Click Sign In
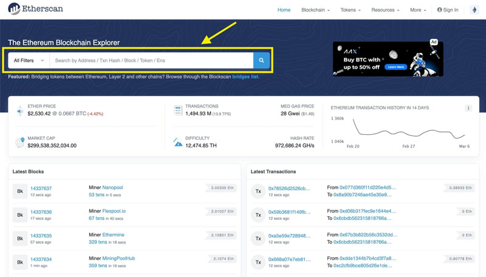 tap(448, 10)
